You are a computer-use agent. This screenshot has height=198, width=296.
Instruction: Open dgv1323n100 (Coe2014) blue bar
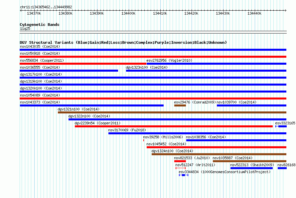(206, 71)
